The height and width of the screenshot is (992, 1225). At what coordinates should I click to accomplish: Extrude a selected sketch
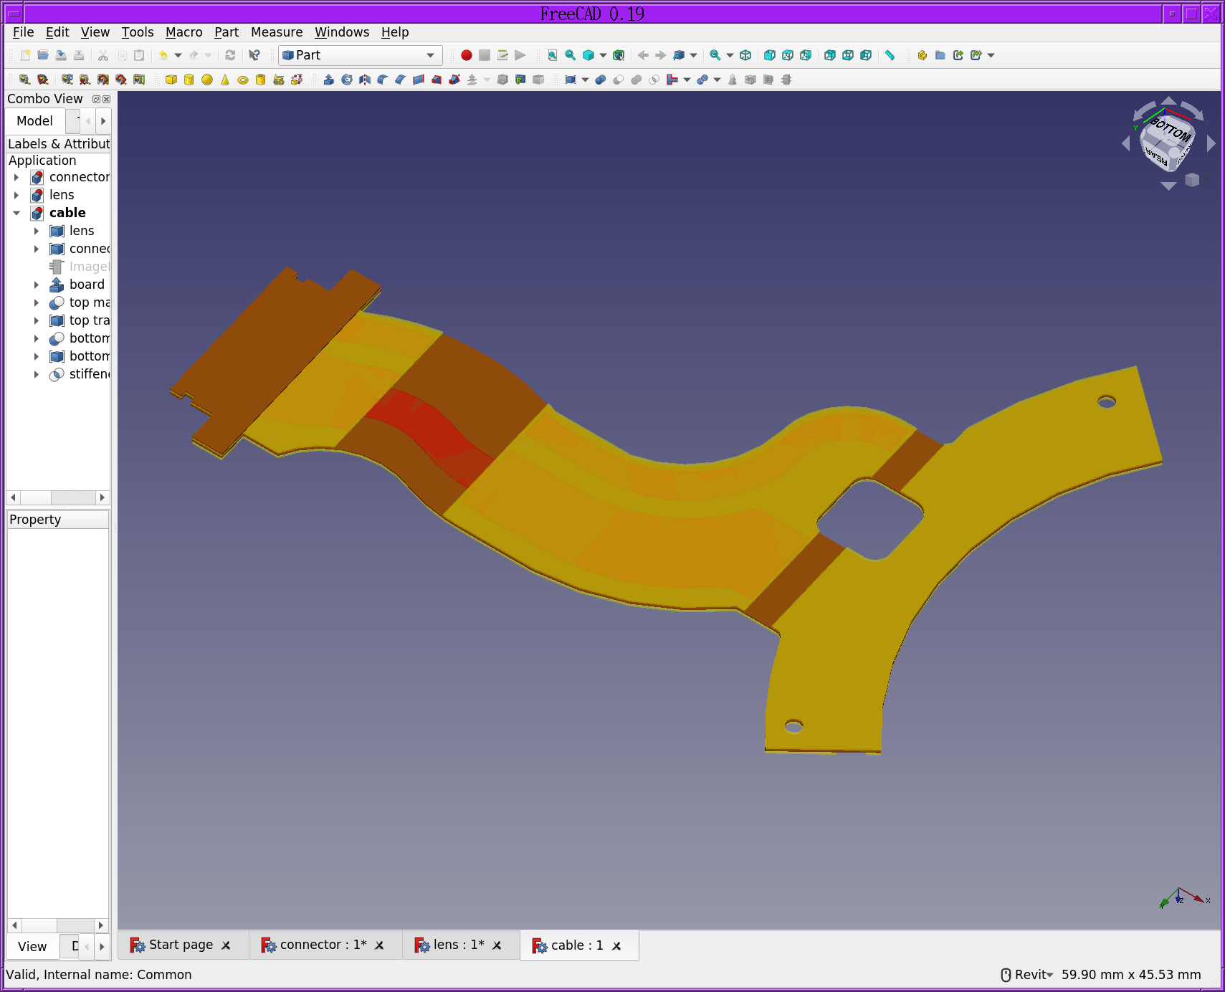click(330, 80)
